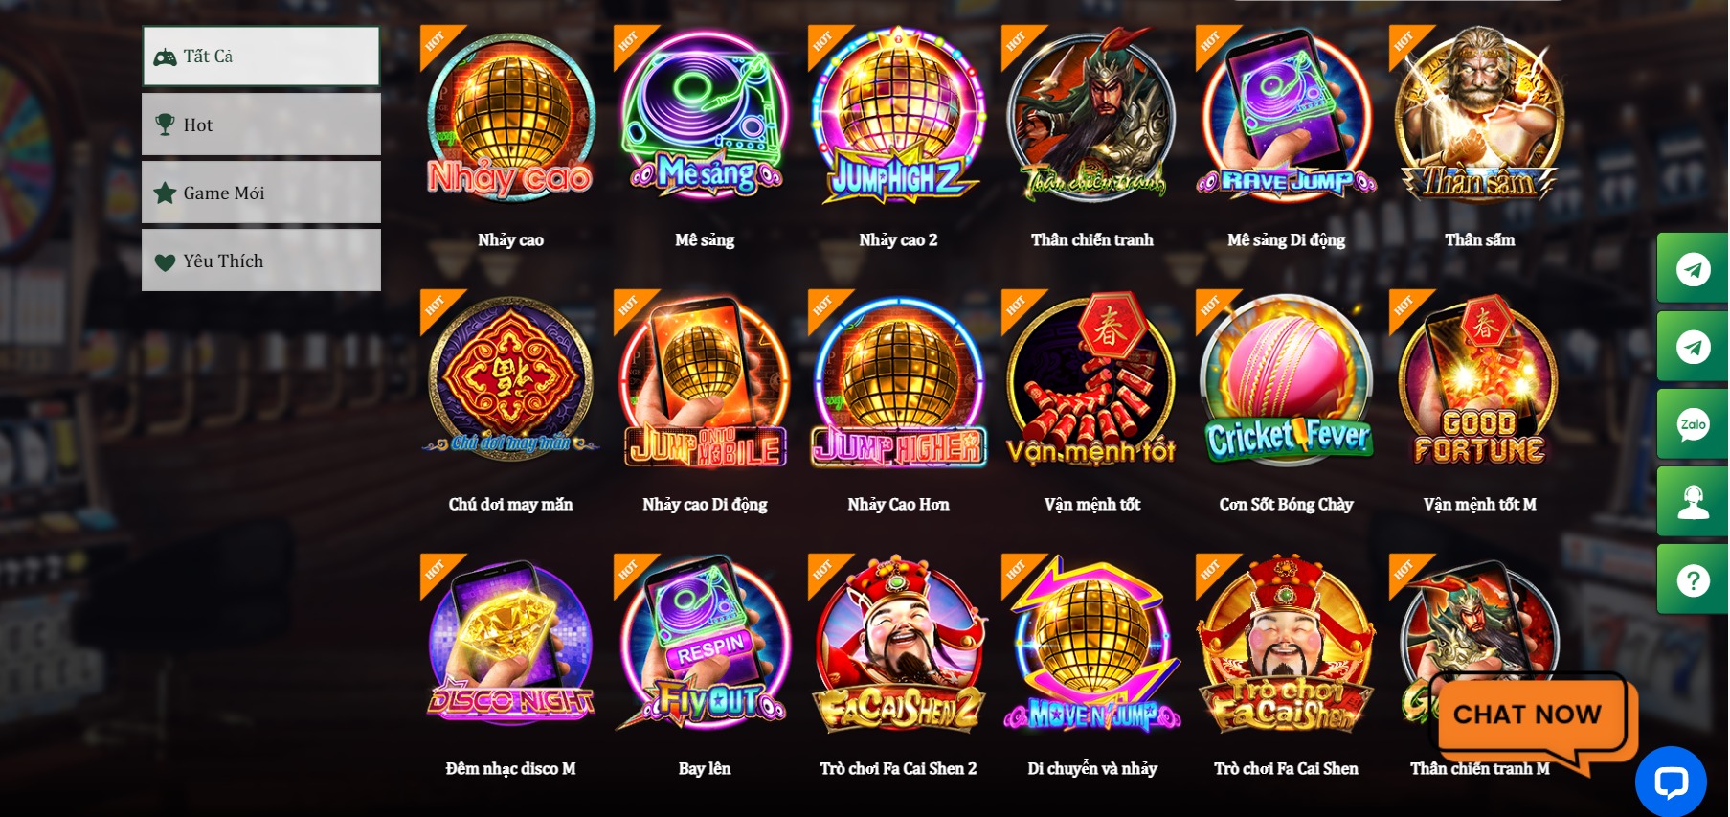Select the Thần sấm game icon
Screen dimensions: 1730x817
coord(1479,115)
